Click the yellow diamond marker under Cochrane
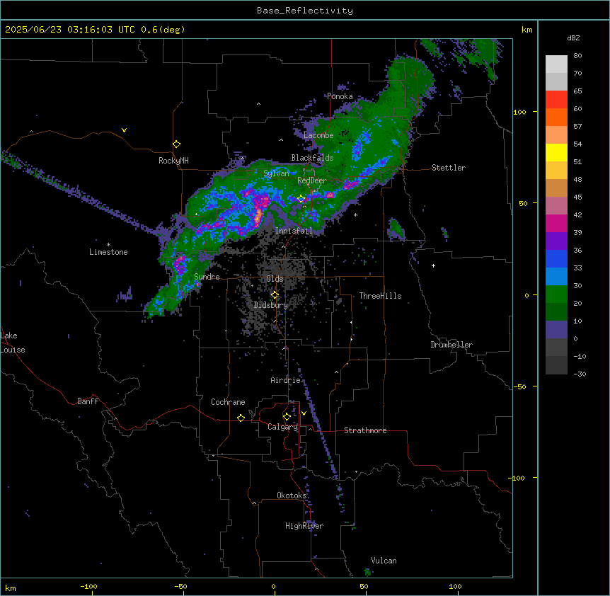 point(241,418)
